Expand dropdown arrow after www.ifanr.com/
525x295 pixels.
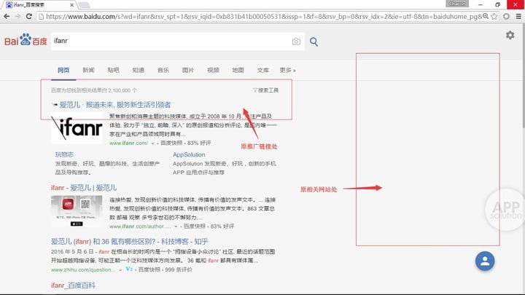point(152,143)
